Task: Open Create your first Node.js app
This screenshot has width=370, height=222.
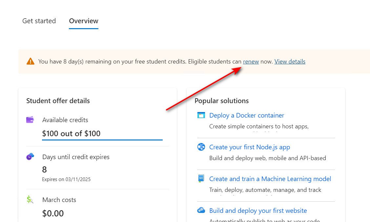Action: coord(250,147)
